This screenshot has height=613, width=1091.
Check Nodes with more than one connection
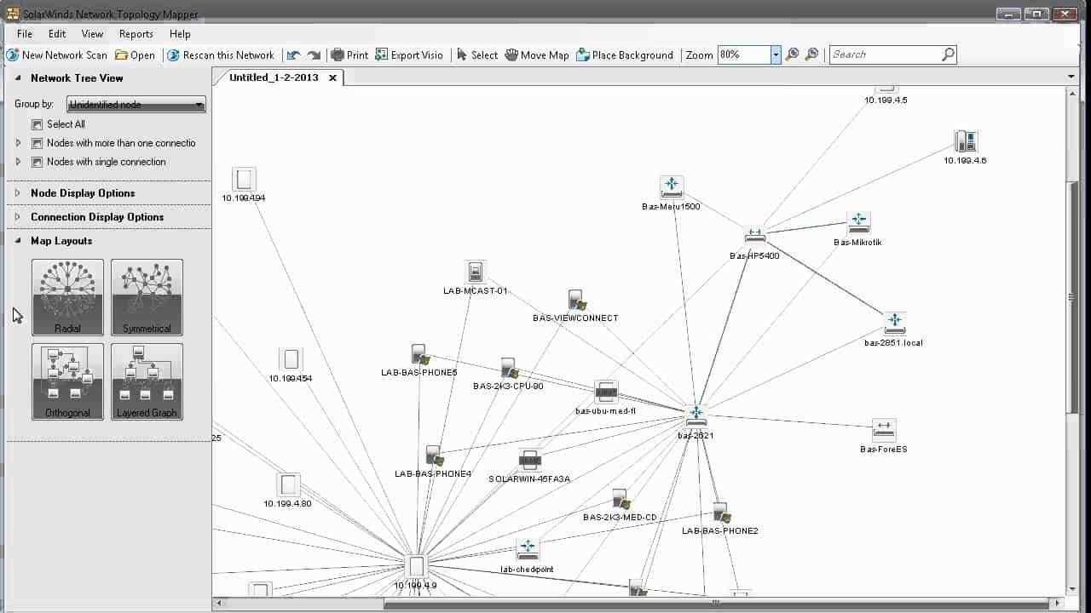pos(37,143)
